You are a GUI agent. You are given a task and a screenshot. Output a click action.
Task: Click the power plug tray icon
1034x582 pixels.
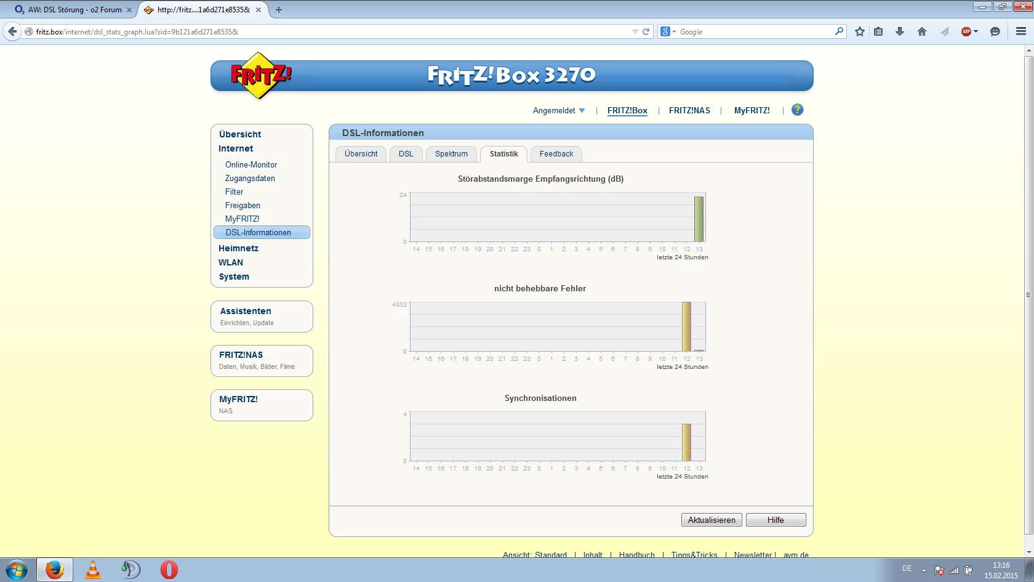coord(969,570)
